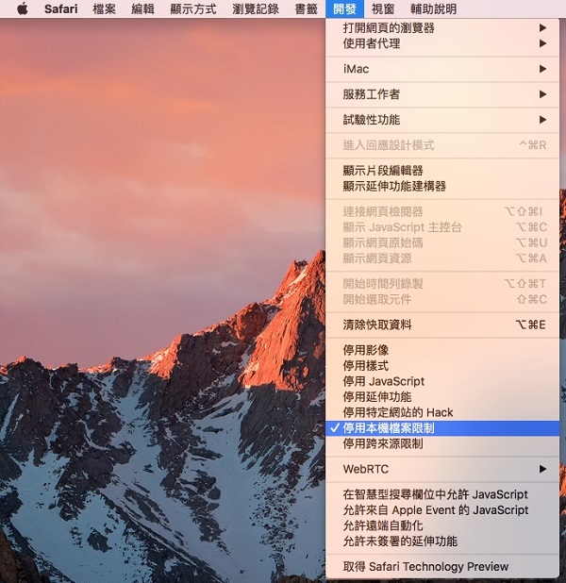Open the 編輯 menu
The height and width of the screenshot is (583, 566).
click(142, 8)
